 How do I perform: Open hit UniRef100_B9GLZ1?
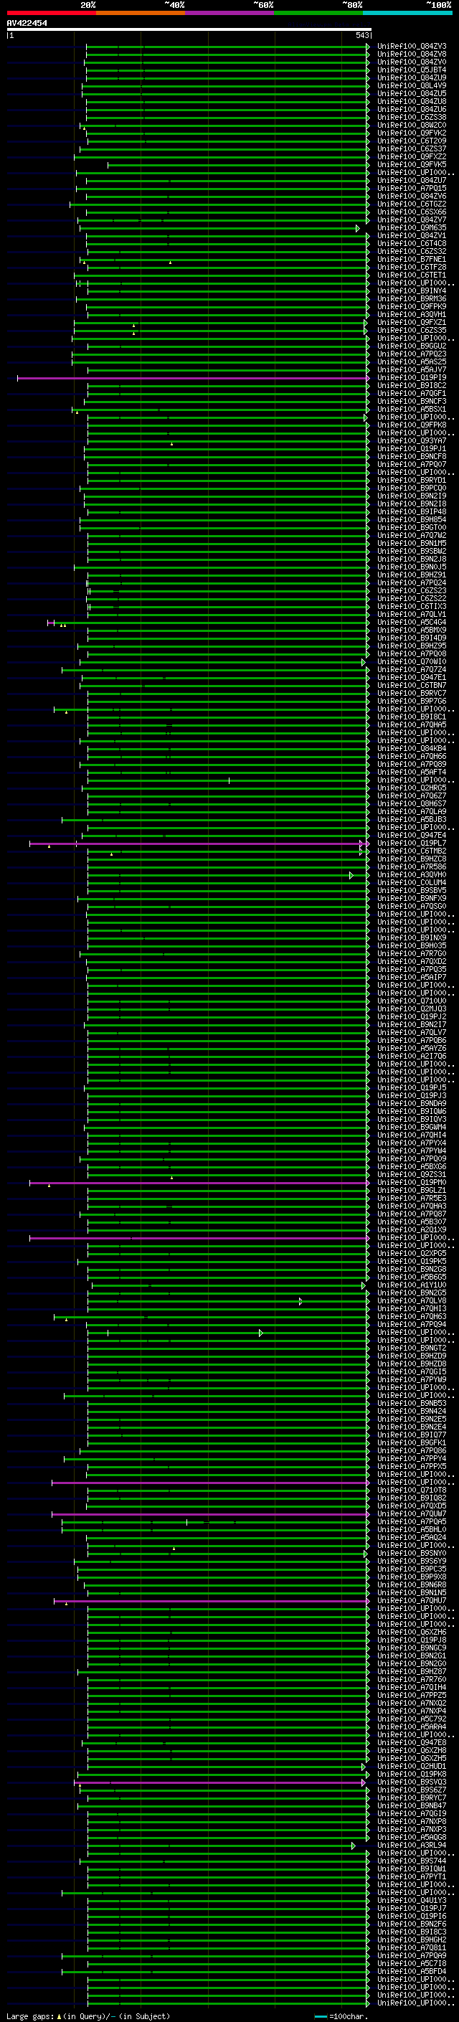pos(412,1190)
